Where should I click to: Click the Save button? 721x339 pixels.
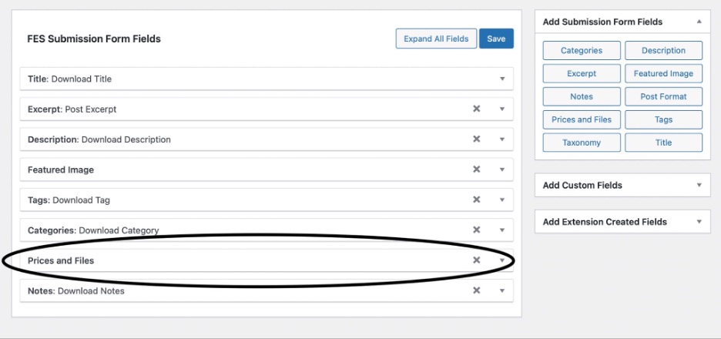pyautogui.click(x=496, y=39)
